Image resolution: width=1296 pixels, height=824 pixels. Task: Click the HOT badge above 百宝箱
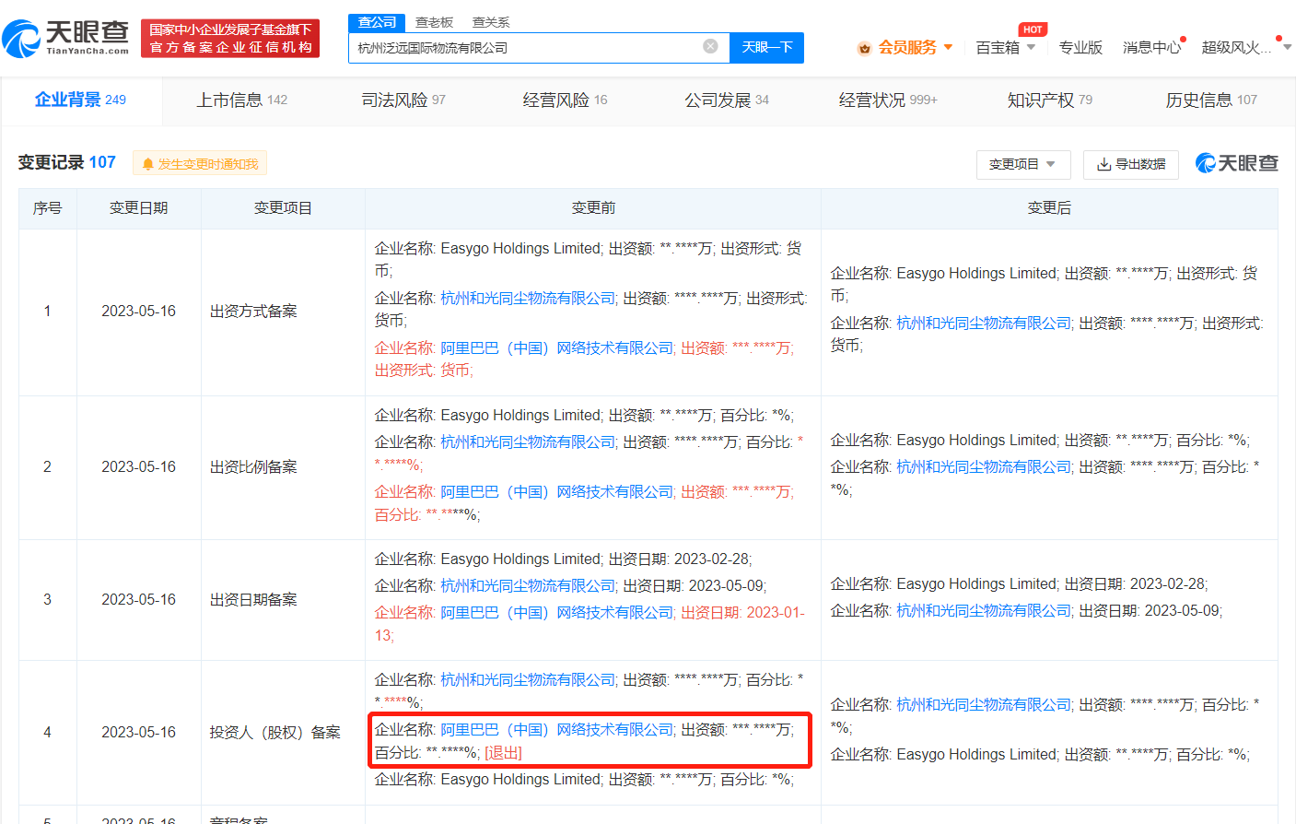click(x=1033, y=29)
